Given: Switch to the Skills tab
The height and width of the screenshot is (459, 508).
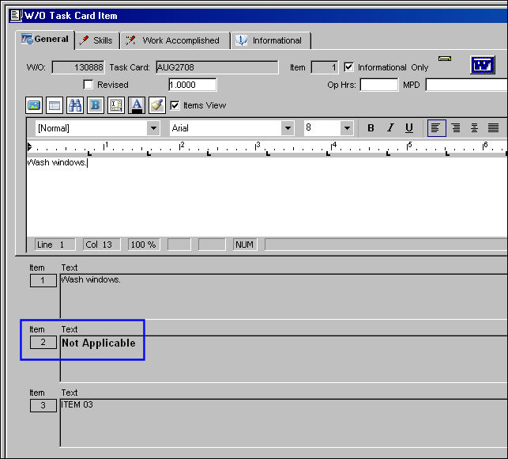Looking at the screenshot, I should (97, 40).
